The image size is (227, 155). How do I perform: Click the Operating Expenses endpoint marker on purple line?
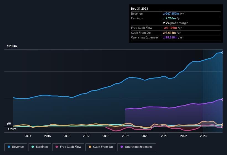(222, 99)
